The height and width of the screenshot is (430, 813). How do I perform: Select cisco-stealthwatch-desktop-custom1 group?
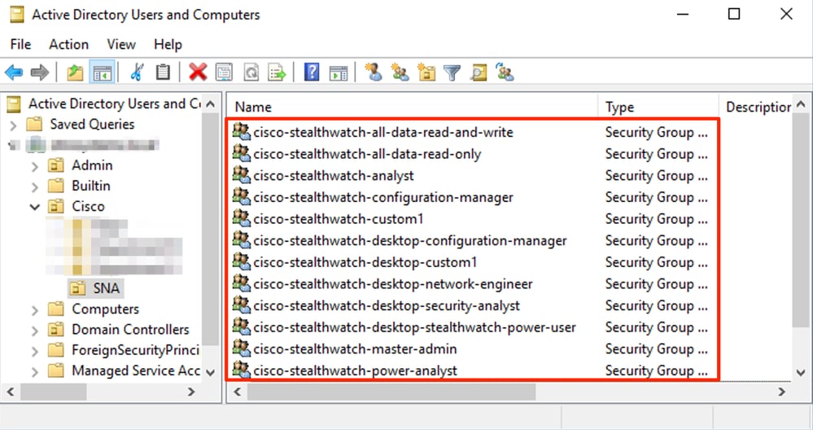click(x=365, y=262)
